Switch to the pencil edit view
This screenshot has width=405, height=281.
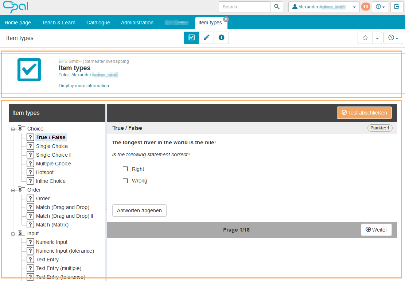pos(206,38)
